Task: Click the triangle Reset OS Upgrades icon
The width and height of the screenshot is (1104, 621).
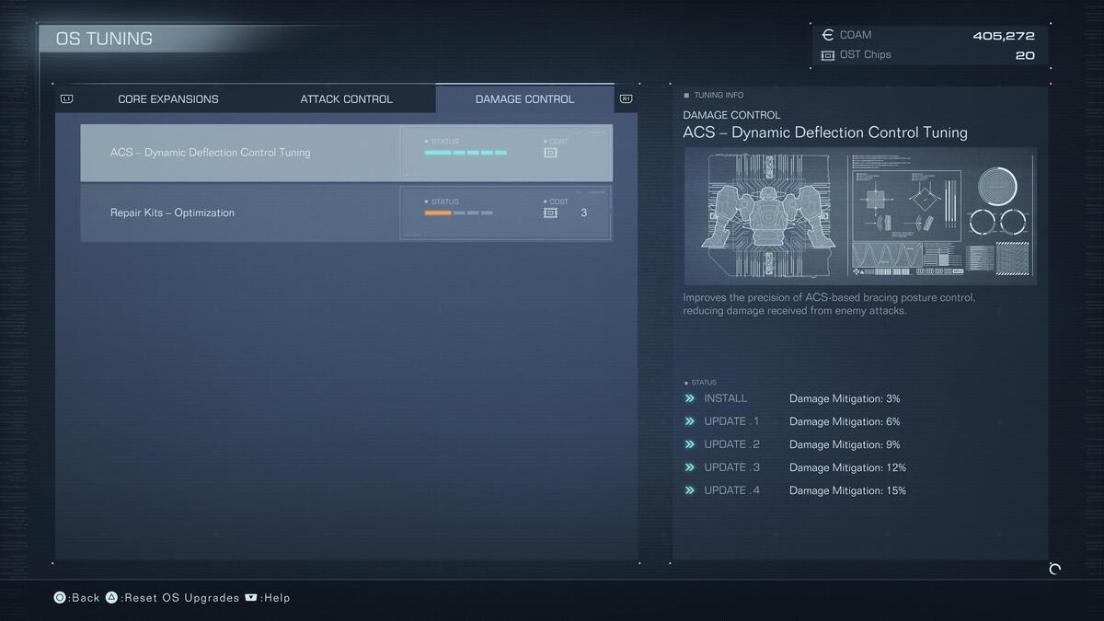Action: coord(111,598)
